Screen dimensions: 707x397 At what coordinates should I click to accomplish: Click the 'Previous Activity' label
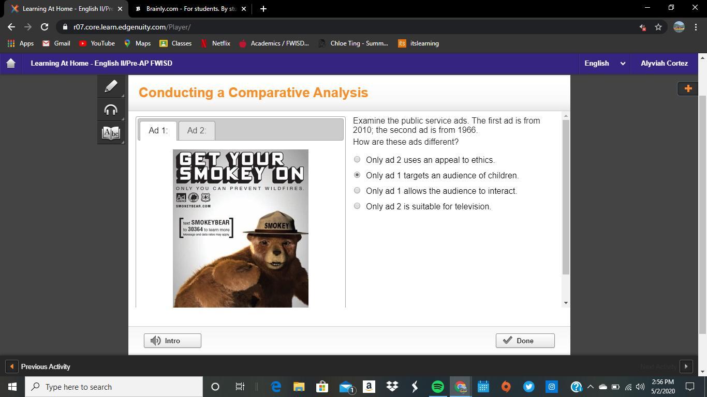click(x=46, y=367)
